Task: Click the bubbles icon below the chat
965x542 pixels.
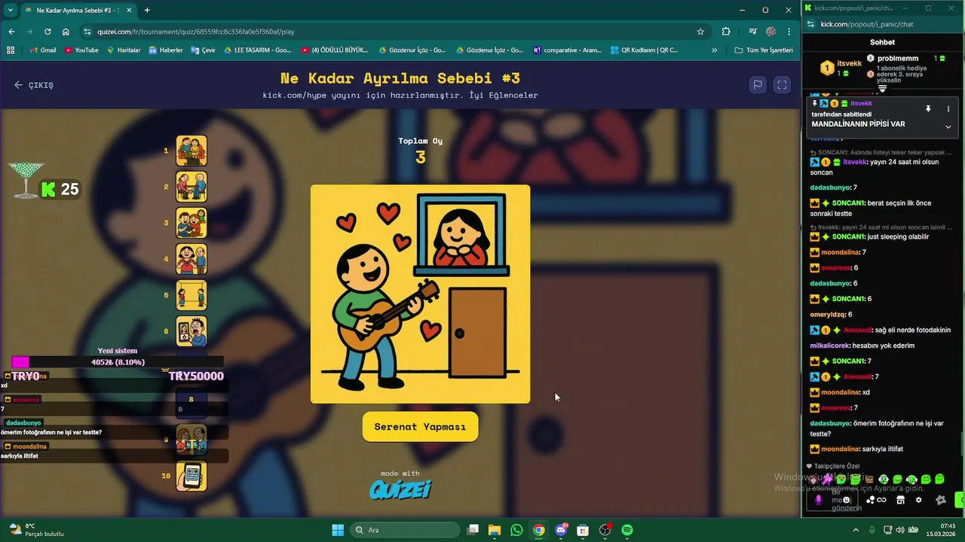Action: 871,500
